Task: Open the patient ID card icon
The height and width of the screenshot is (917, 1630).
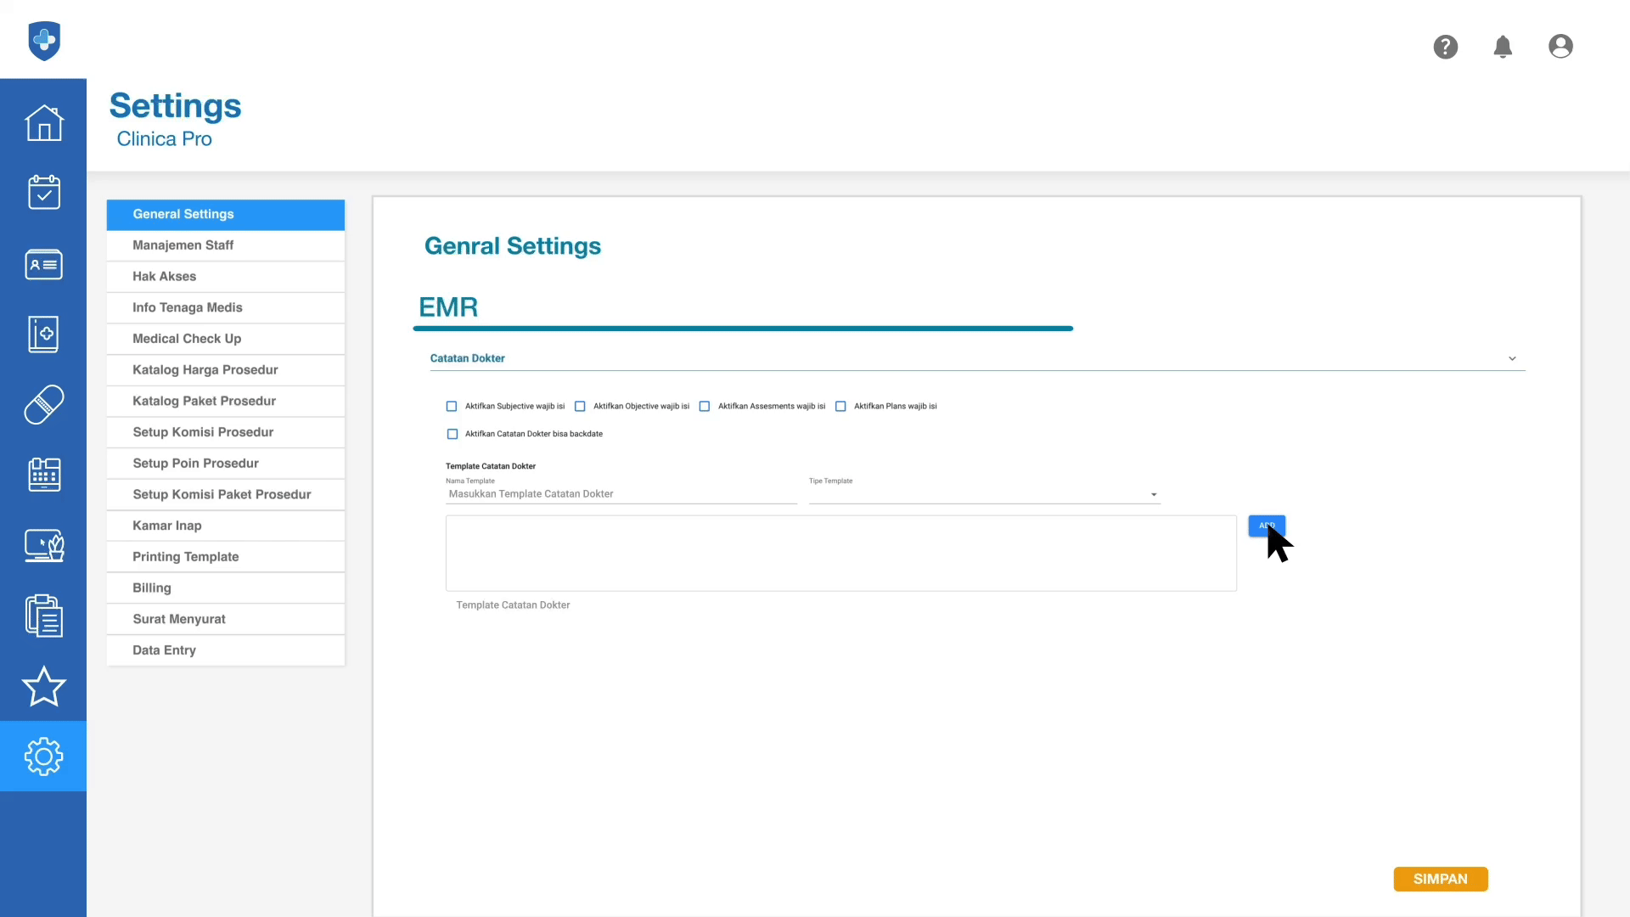Action: tap(43, 264)
